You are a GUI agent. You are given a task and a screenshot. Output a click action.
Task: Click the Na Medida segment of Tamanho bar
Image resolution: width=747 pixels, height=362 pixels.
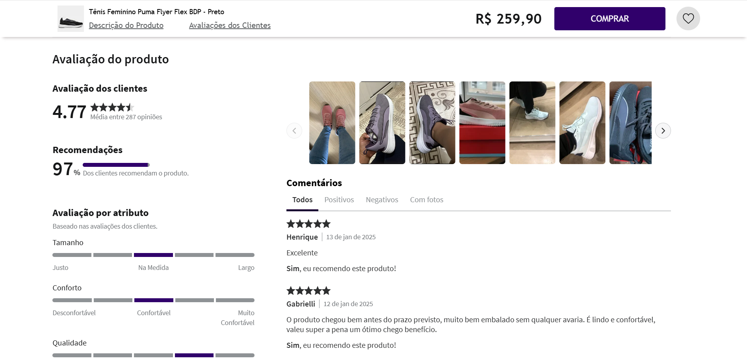point(153,255)
